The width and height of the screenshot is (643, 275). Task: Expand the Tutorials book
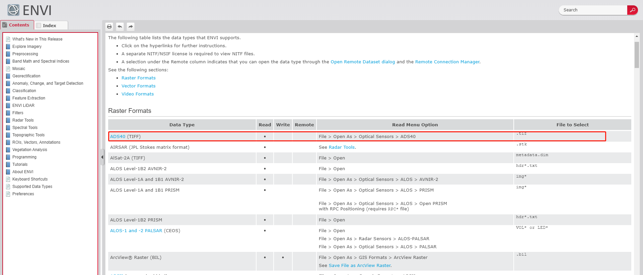pos(20,164)
